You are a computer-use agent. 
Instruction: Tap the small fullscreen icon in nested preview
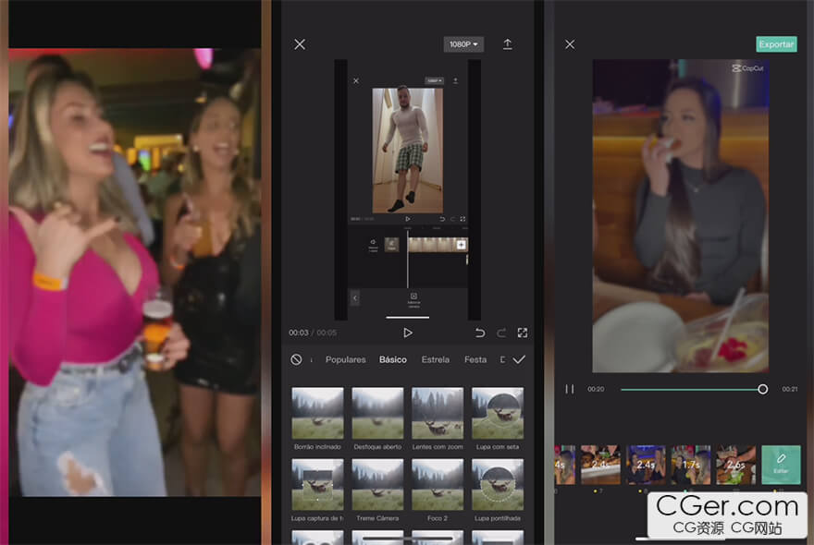pyautogui.click(x=462, y=219)
